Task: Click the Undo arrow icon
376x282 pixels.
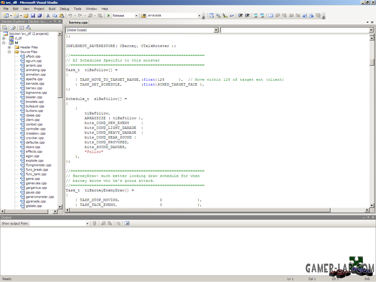Action: click(70, 16)
